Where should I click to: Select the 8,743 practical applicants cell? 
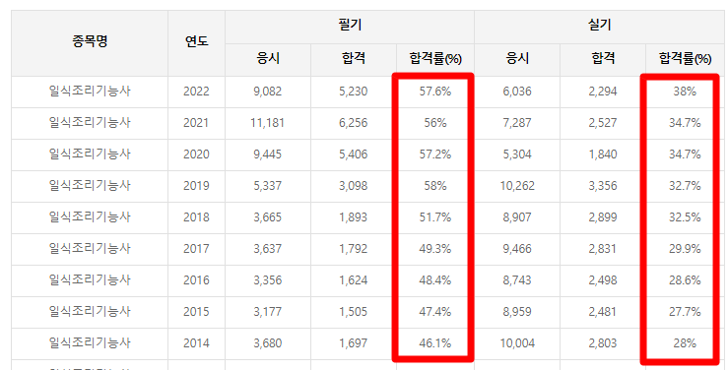[x=517, y=280]
